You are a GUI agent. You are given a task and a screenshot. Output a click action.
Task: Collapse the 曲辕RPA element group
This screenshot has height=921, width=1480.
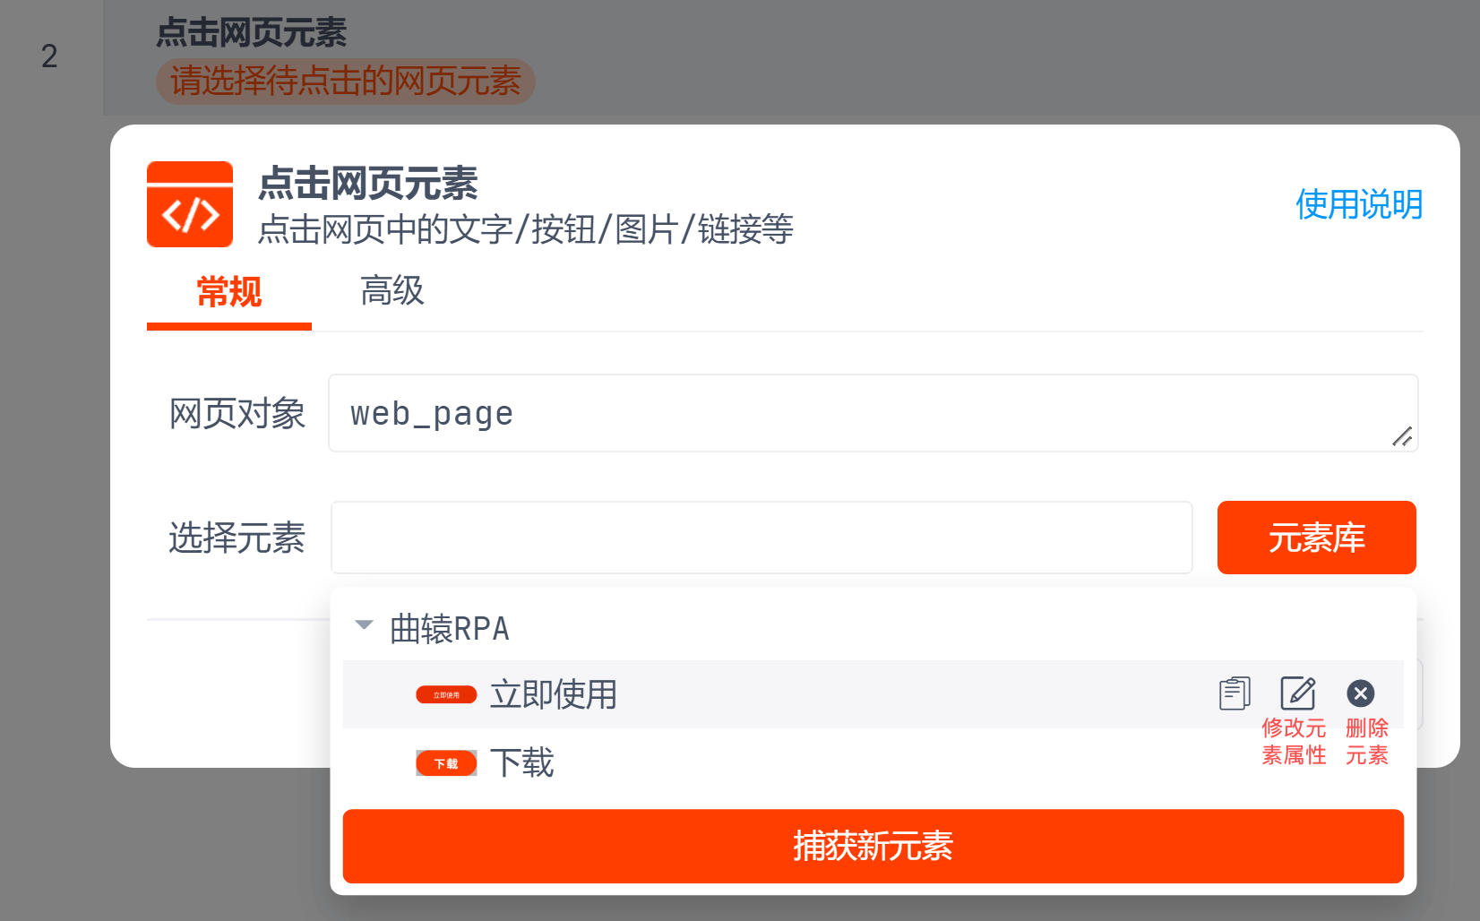click(364, 625)
